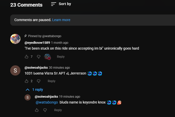Open the @wattabongo mention link in reply
The width and height of the screenshot is (175, 117).
point(46,103)
